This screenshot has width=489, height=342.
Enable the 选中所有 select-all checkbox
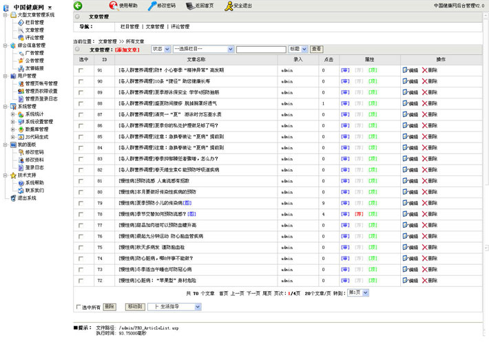(78, 307)
